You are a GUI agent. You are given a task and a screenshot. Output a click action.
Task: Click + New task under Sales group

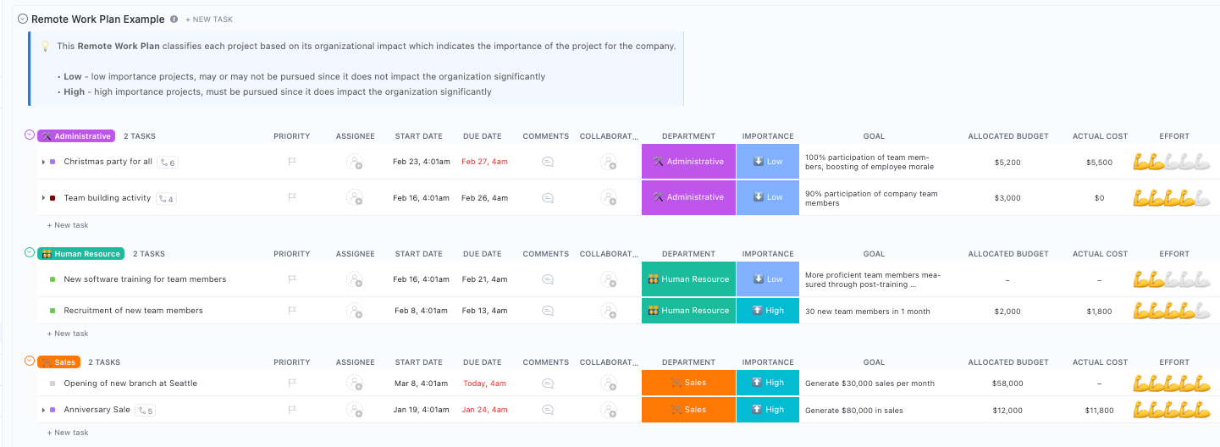(68, 433)
